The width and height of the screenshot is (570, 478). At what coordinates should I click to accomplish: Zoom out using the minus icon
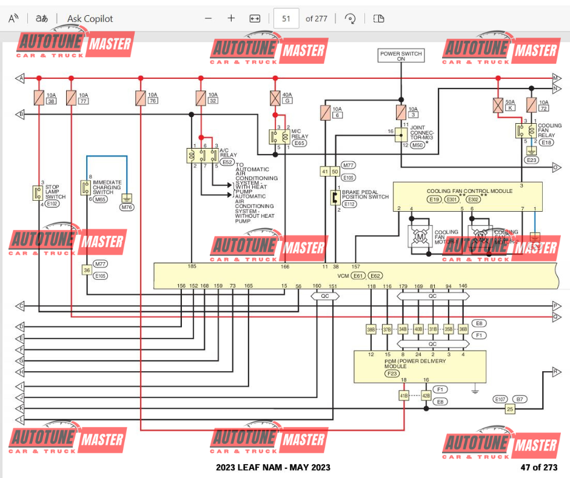209,18
